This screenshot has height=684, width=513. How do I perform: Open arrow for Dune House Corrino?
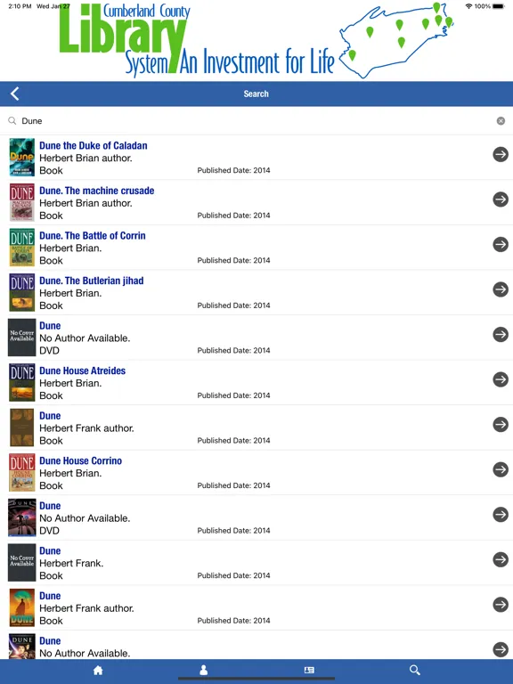click(x=501, y=469)
